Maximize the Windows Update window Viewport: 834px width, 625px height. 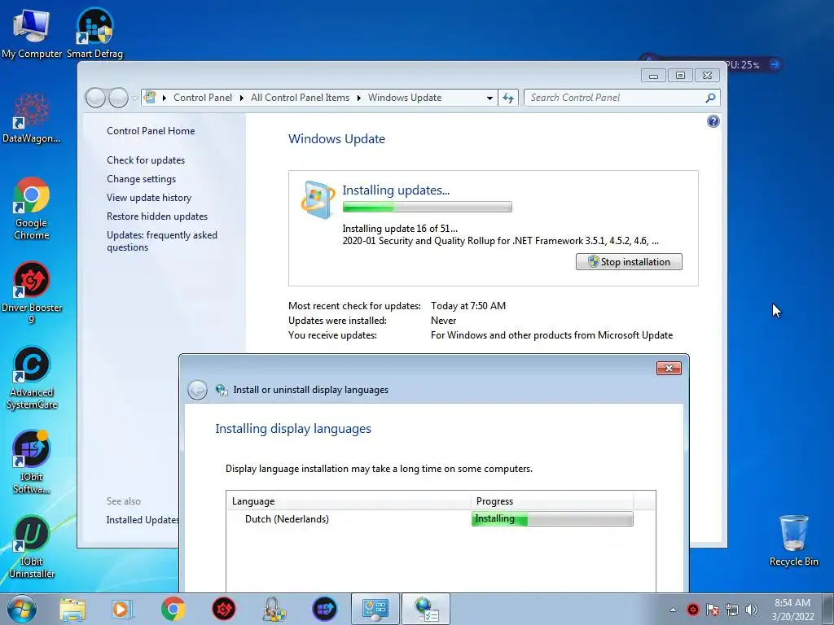(x=680, y=76)
